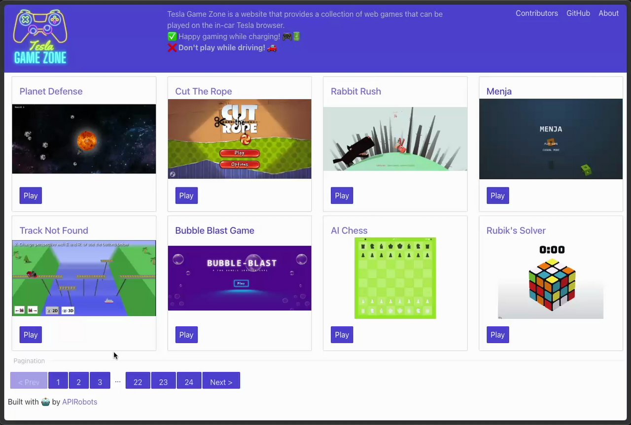Screen dimensions: 631x425
Task: Open the GitHub link in header
Action: click(578, 13)
